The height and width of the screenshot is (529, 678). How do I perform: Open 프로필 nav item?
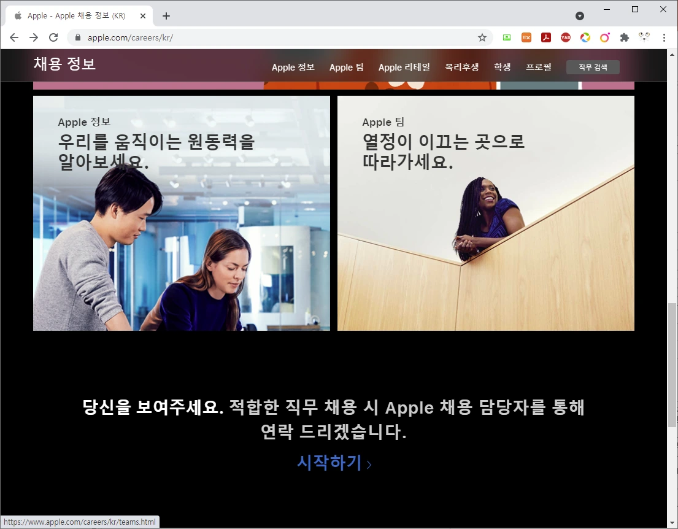538,67
